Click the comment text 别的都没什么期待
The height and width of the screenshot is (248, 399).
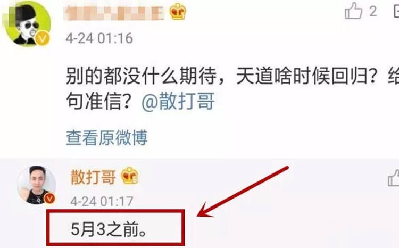click(141, 76)
